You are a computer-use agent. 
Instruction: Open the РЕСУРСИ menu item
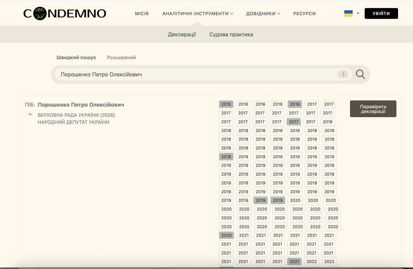(305, 13)
